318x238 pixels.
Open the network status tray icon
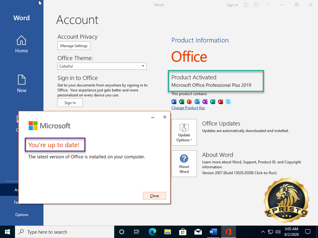(270, 232)
